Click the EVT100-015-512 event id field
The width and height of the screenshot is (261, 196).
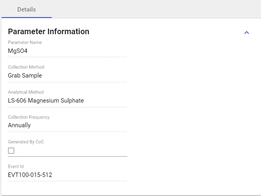click(67, 175)
